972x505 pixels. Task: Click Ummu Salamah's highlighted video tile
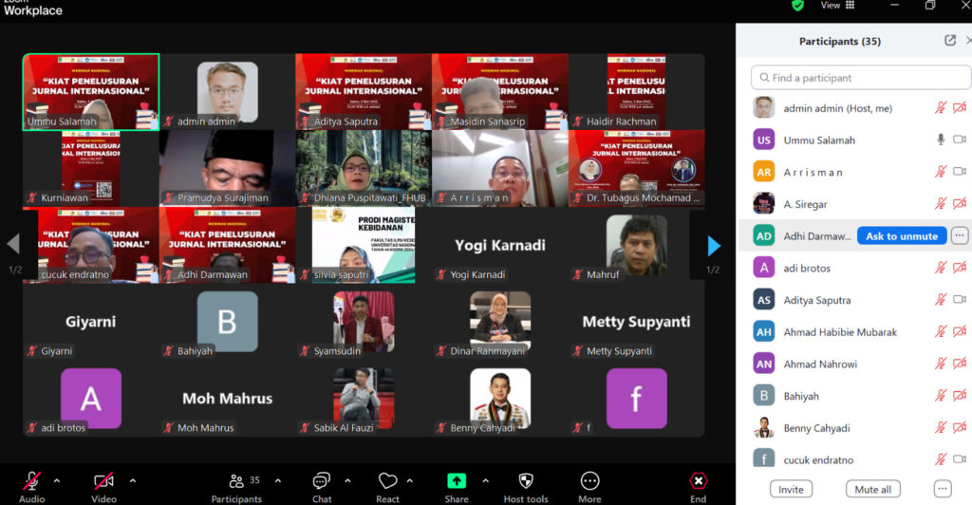tap(91, 92)
